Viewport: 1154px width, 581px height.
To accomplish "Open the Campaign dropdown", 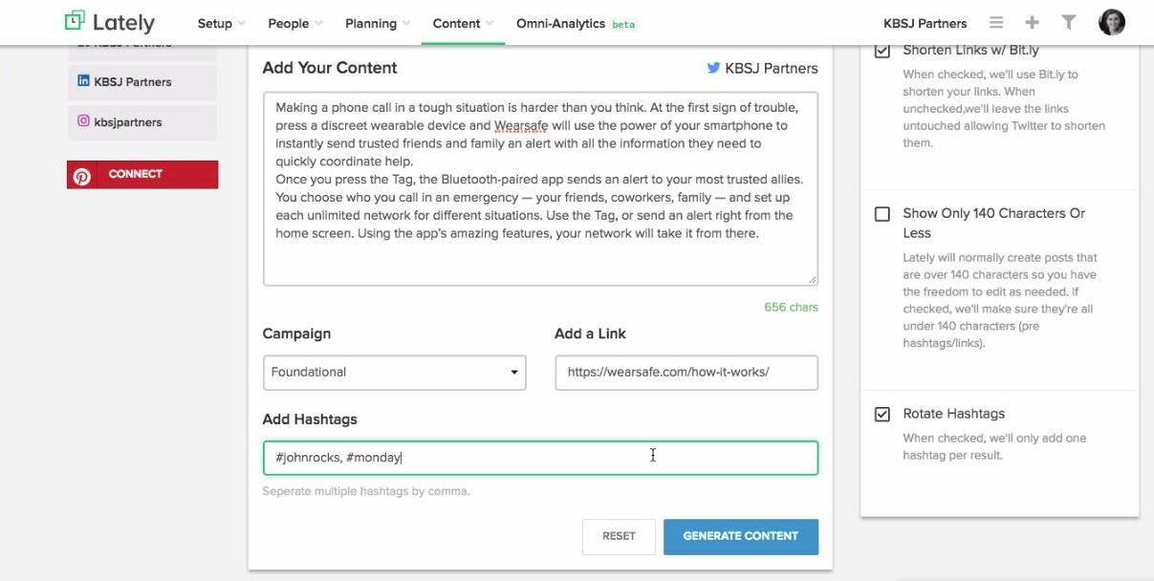I will click(x=394, y=373).
